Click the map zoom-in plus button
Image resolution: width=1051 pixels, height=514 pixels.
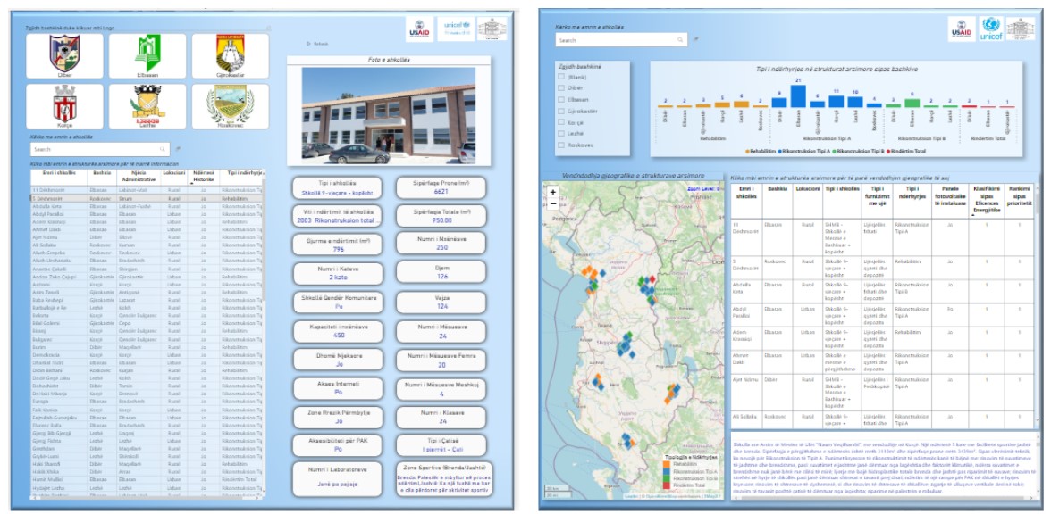click(553, 192)
